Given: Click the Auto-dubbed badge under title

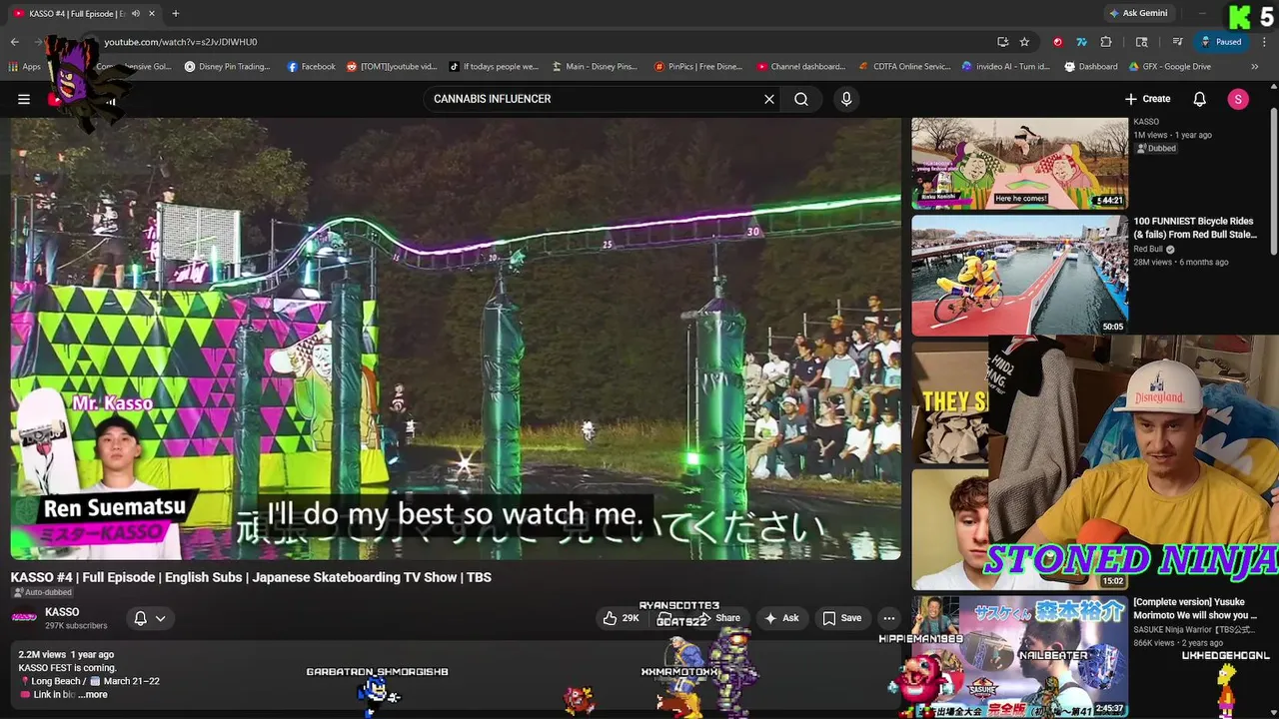Looking at the screenshot, I should point(42,592).
